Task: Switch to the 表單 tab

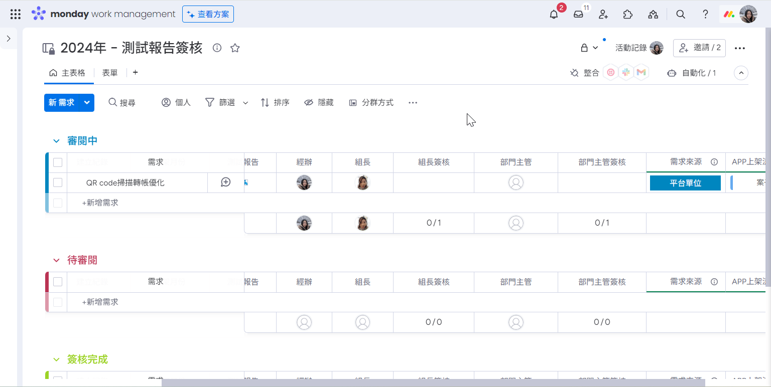Action: pyautogui.click(x=110, y=73)
